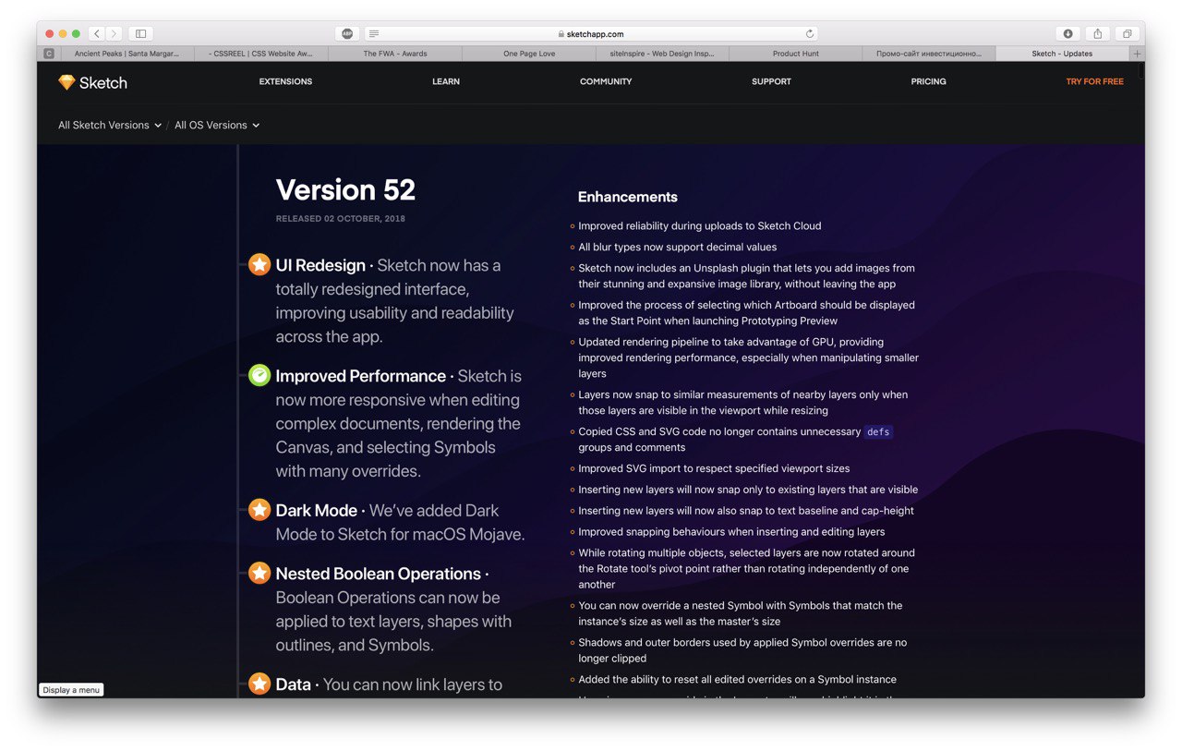
Task: Open the Learn nav menu
Action: [446, 81]
